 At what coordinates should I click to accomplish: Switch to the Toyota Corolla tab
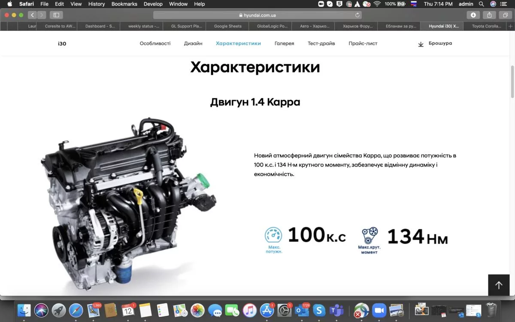pyautogui.click(x=486, y=26)
